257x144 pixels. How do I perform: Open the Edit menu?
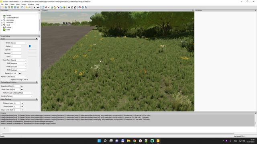click(x=6, y=4)
